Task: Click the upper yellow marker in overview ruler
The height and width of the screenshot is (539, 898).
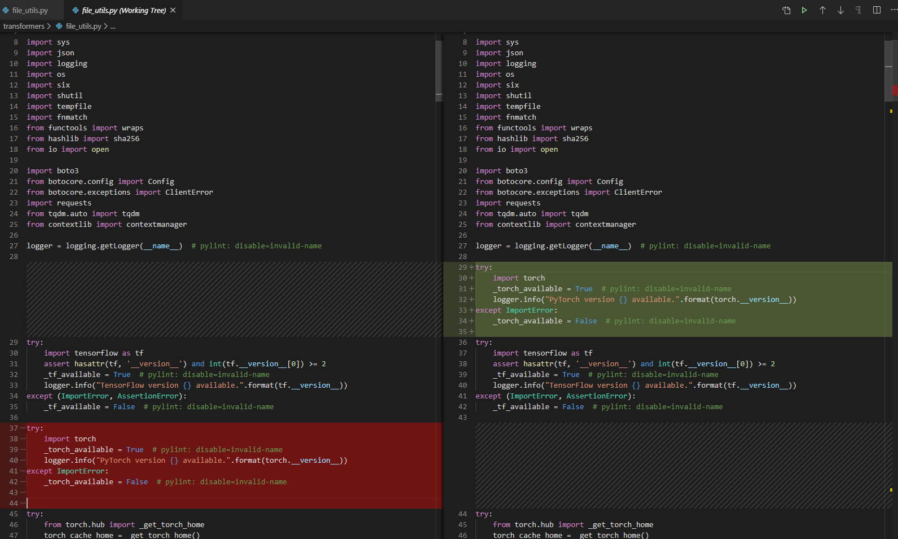Action: point(891,111)
